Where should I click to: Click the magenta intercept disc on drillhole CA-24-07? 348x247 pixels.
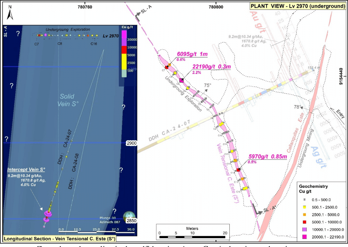48,214
